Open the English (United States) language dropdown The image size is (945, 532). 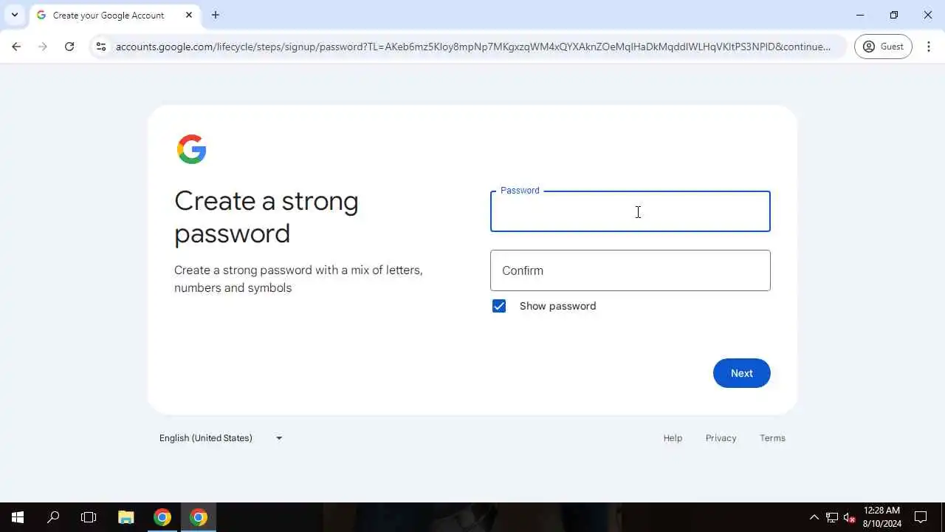click(221, 438)
